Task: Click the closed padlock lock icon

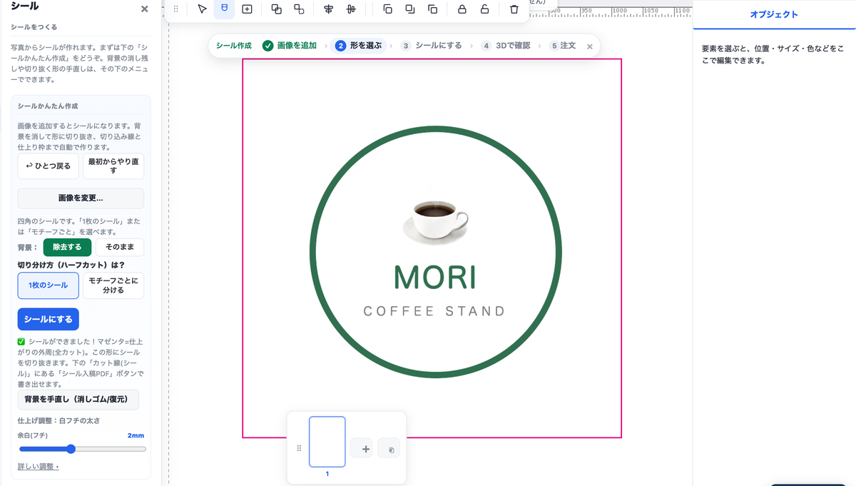Action: pyautogui.click(x=462, y=9)
